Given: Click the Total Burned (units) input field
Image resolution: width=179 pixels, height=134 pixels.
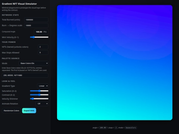Looking at the screenshot, I should click(x=36, y=20).
